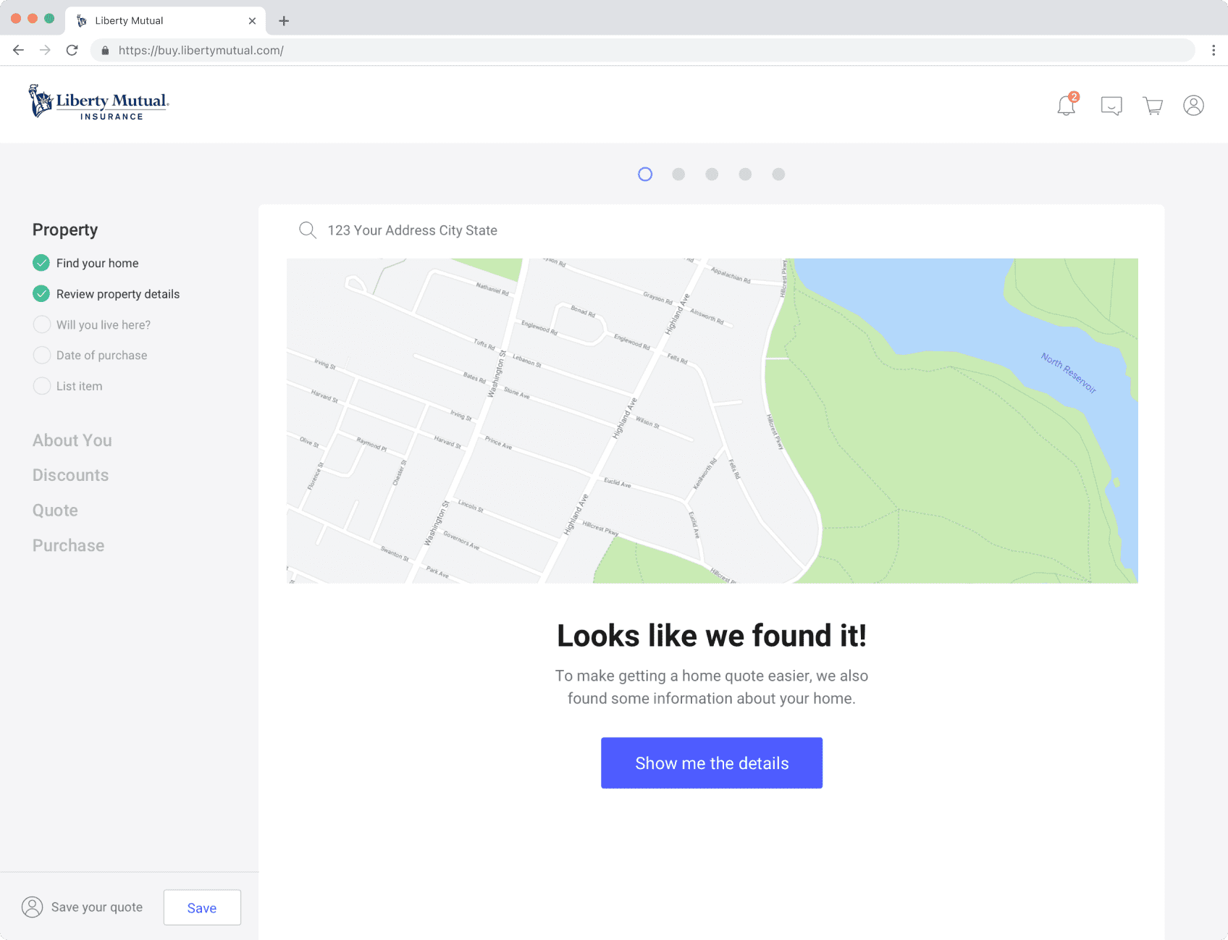Click the Show me the details button
The width and height of the screenshot is (1228, 940).
(x=711, y=763)
